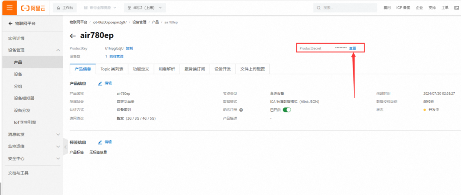Click the 产品信息 edit pencil icon
This screenshot has height=195, width=461.
[100, 83]
